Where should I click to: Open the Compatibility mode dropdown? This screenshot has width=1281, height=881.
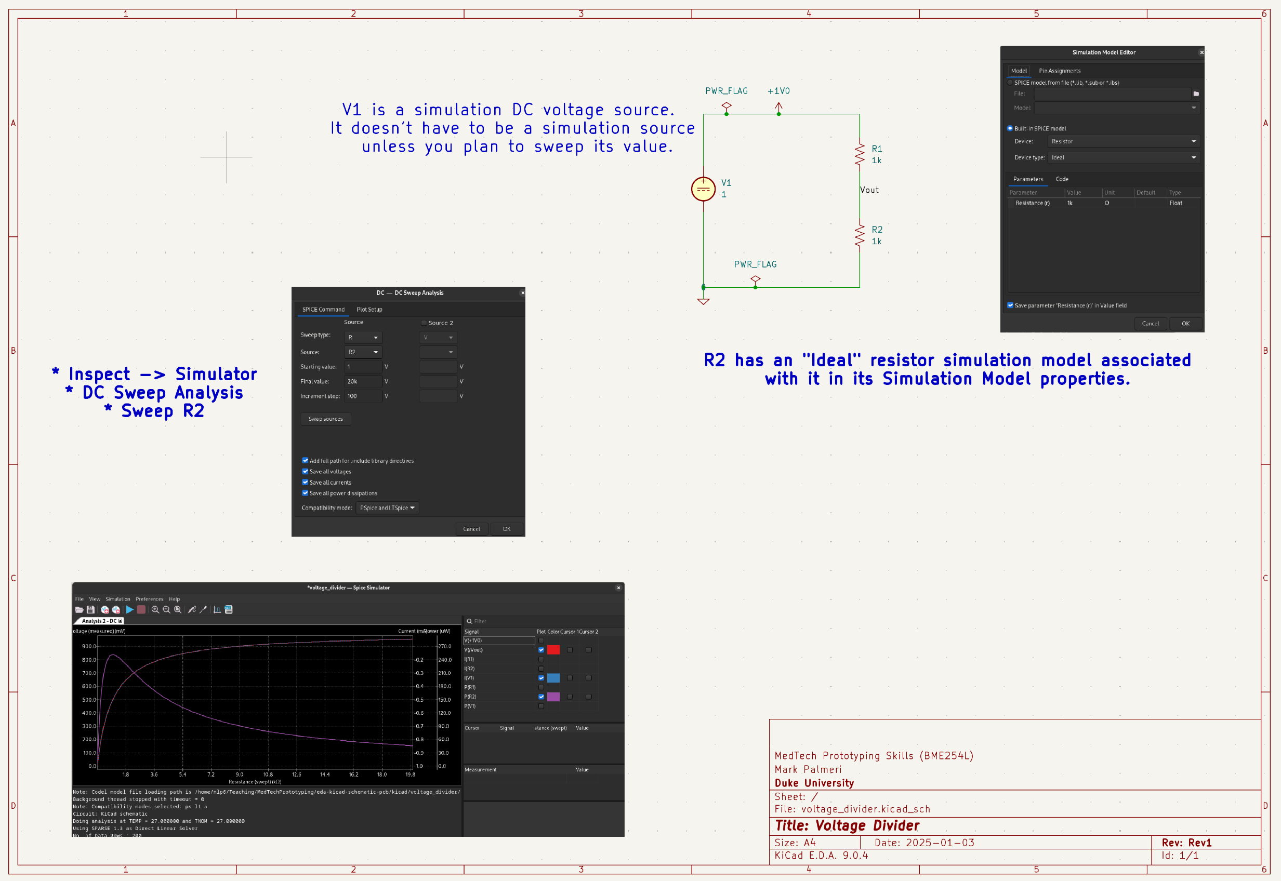click(387, 508)
